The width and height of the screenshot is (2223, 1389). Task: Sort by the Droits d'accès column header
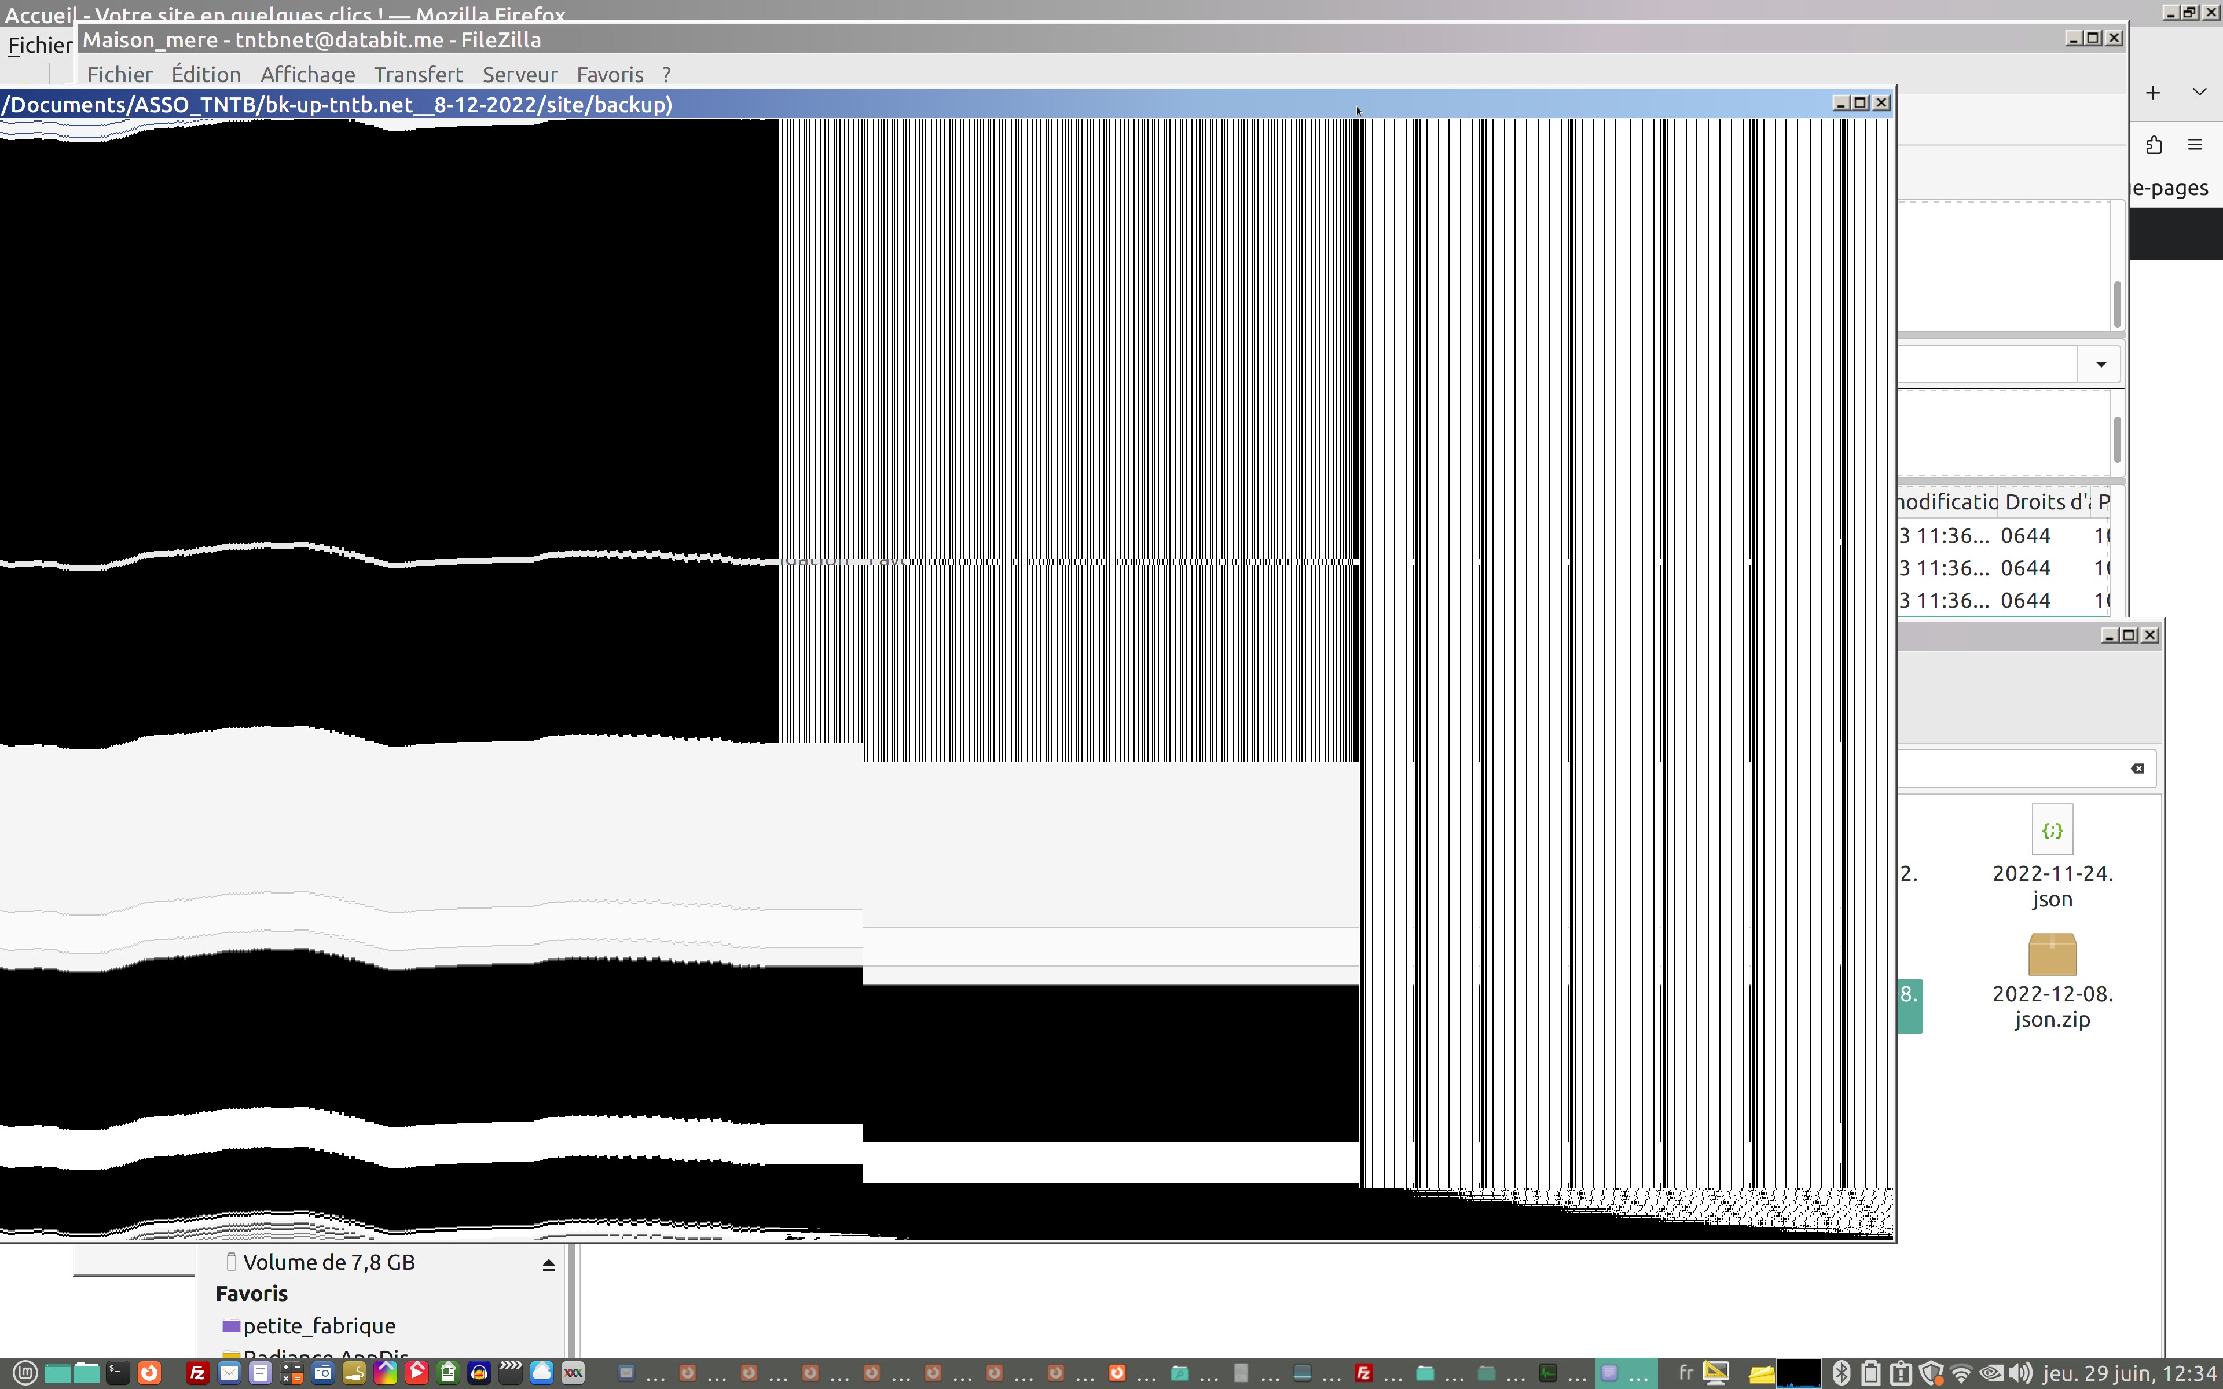[x=2045, y=502]
